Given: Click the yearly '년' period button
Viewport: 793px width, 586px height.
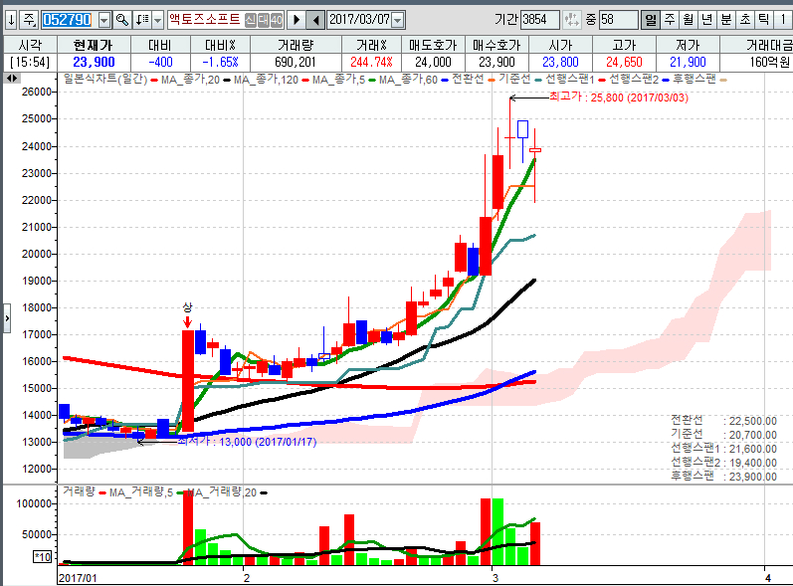Looking at the screenshot, I should pos(706,19).
